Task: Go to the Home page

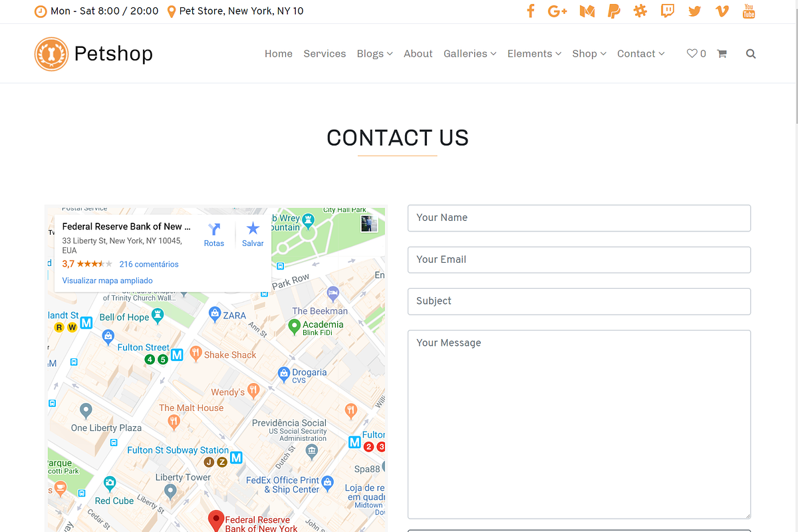Action: [x=279, y=54]
